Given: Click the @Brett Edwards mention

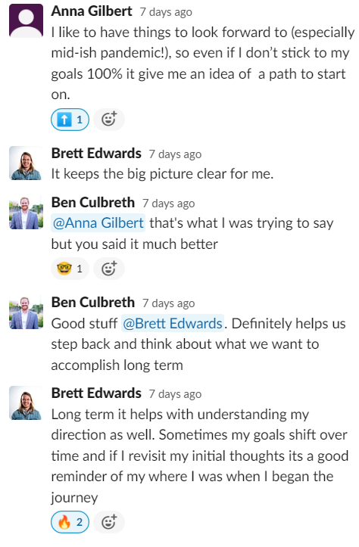Looking at the screenshot, I should pyautogui.click(x=173, y=323).
